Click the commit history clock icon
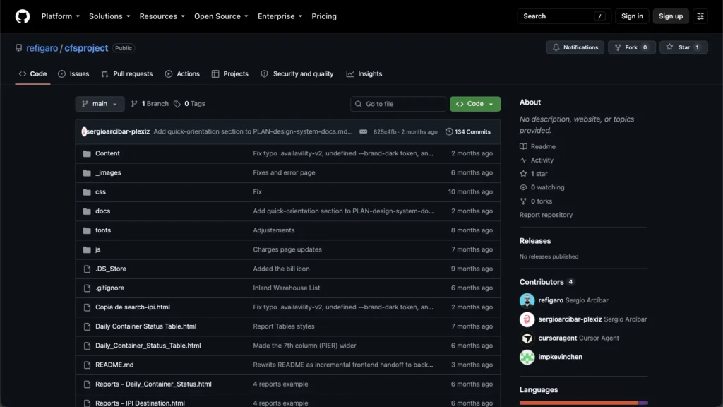723x407 pixels. tap(448, 131)
